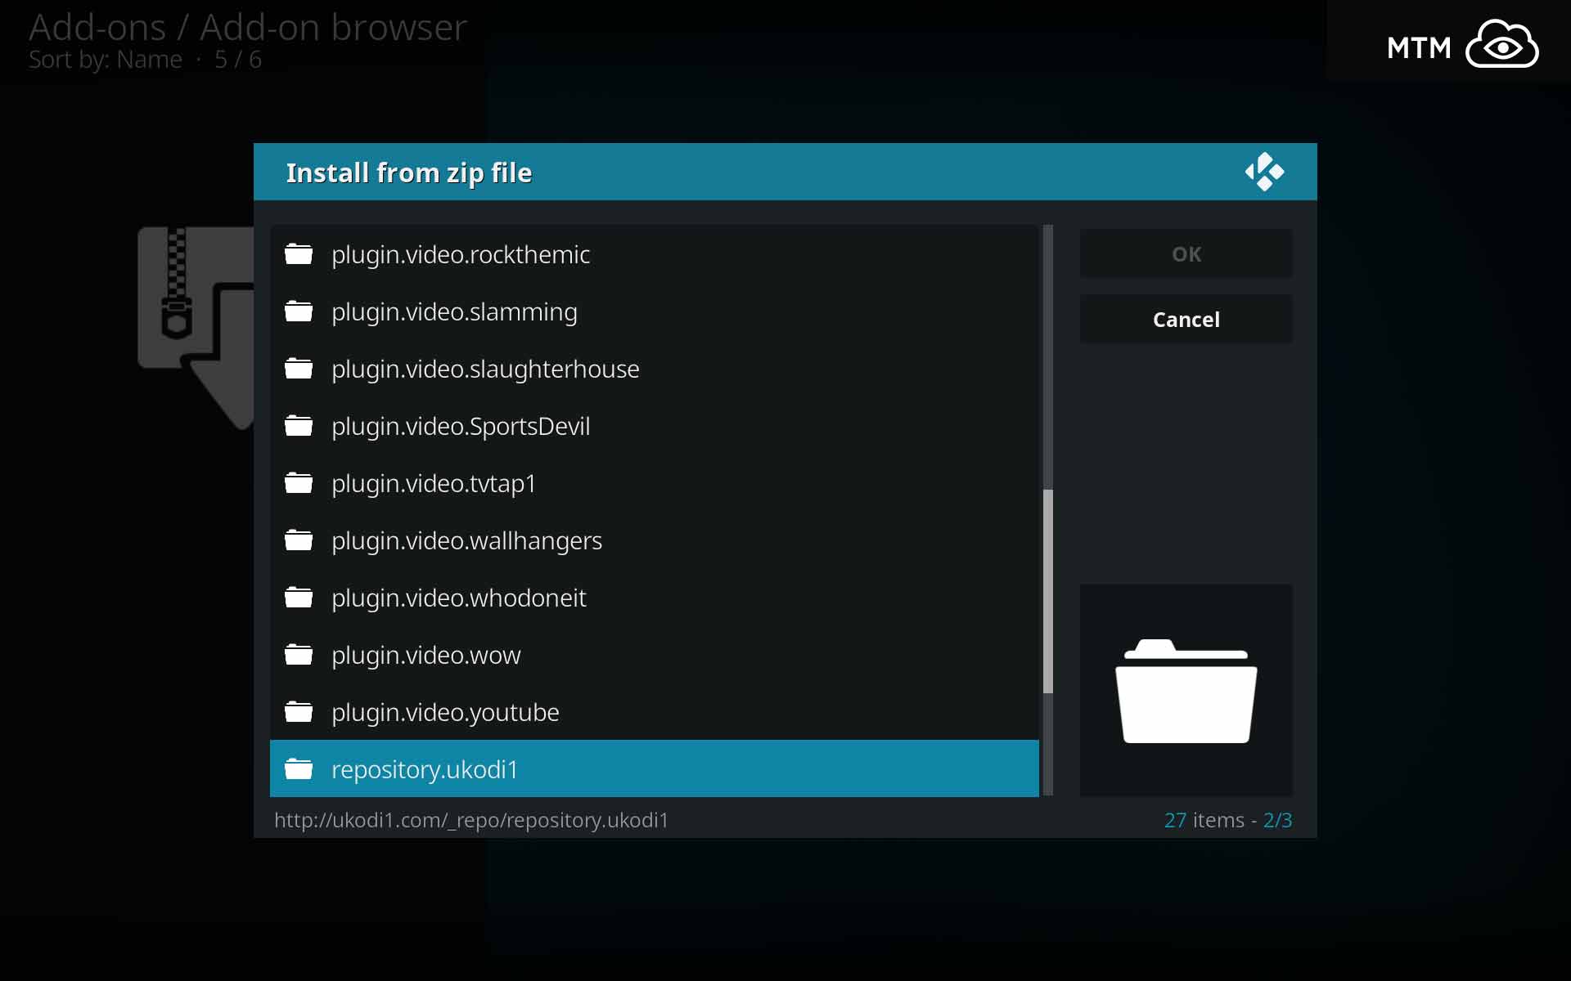Image resolution: width=1571 pixels, height=981 pixels.
Task: Click the zip install icon behind dialog
Action: click(x=196, y=327)
